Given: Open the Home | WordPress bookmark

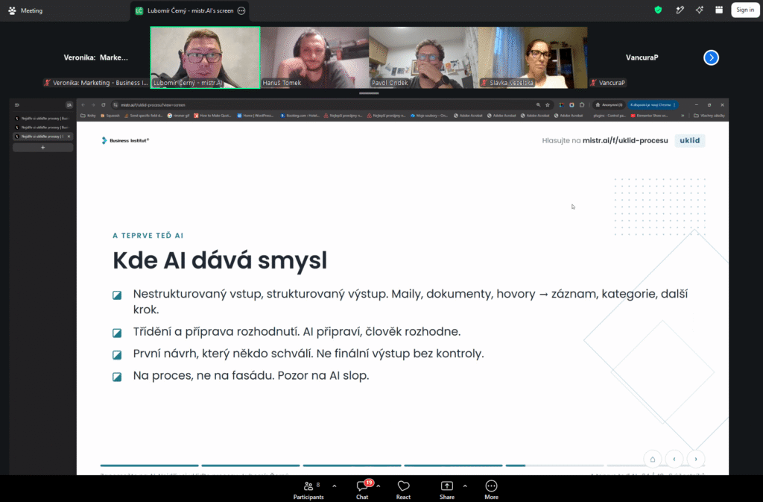Looking at the screenshot, I should pos(256,116).
